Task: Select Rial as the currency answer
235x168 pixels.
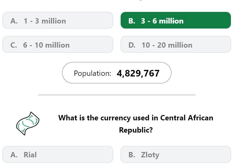Action: [x=58, y=155]
